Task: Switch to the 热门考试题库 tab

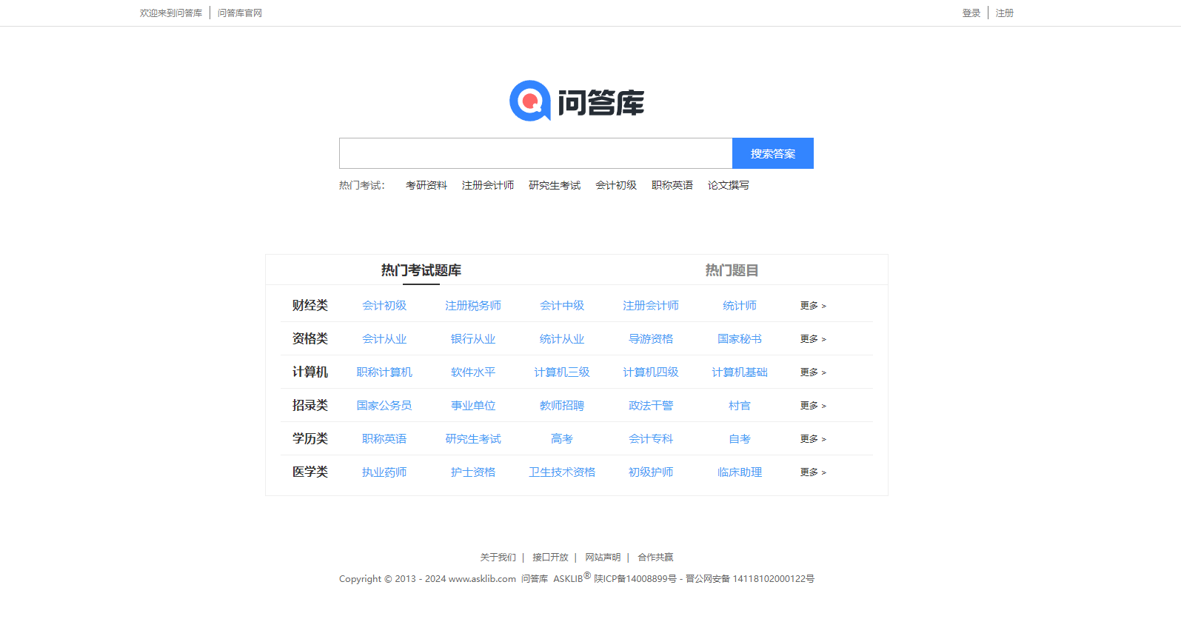Action: (421, 270)
